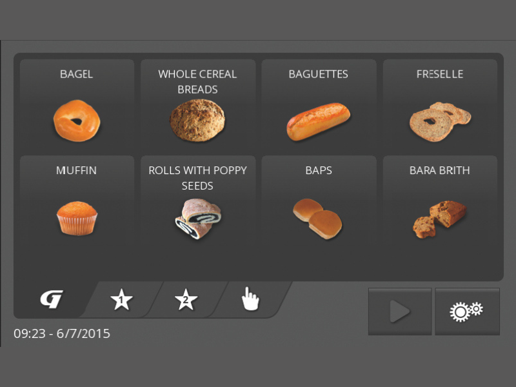Select the Bagel recipe image
The height and width of the screenshot is (387, 516).
coord(77,121)
